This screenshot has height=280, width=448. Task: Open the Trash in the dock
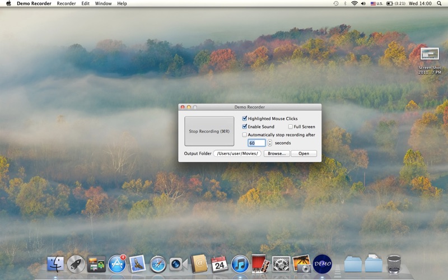[394, 264]
